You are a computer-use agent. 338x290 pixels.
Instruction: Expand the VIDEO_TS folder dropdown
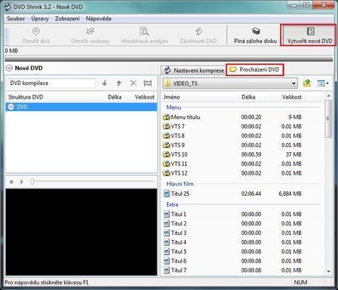(294, 83)
